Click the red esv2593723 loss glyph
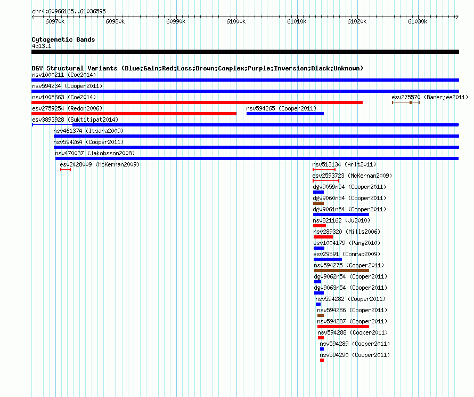 [326, 181]
